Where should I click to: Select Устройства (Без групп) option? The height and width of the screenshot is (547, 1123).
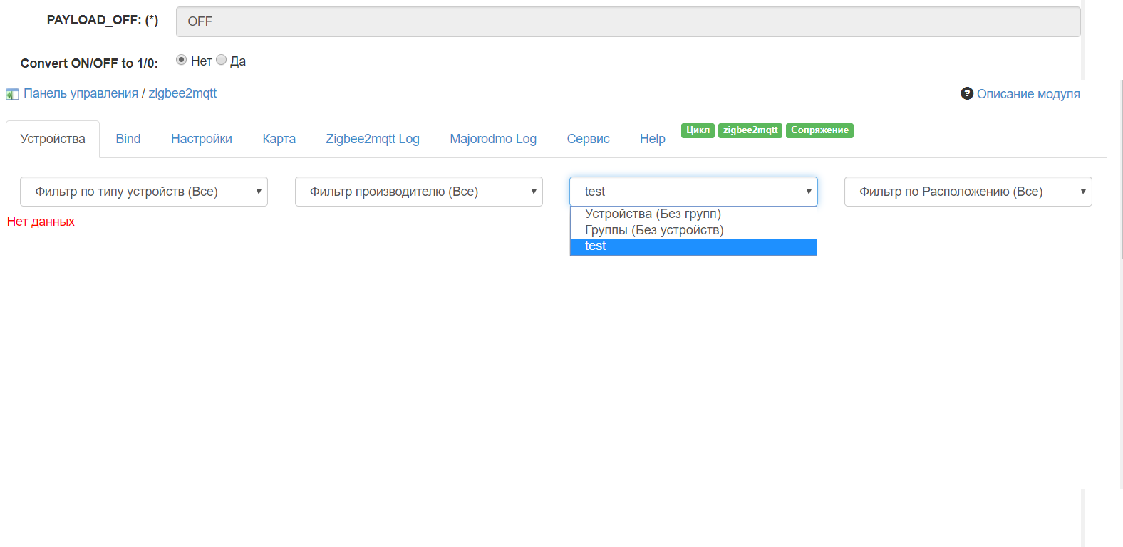[x=653, y=214]
